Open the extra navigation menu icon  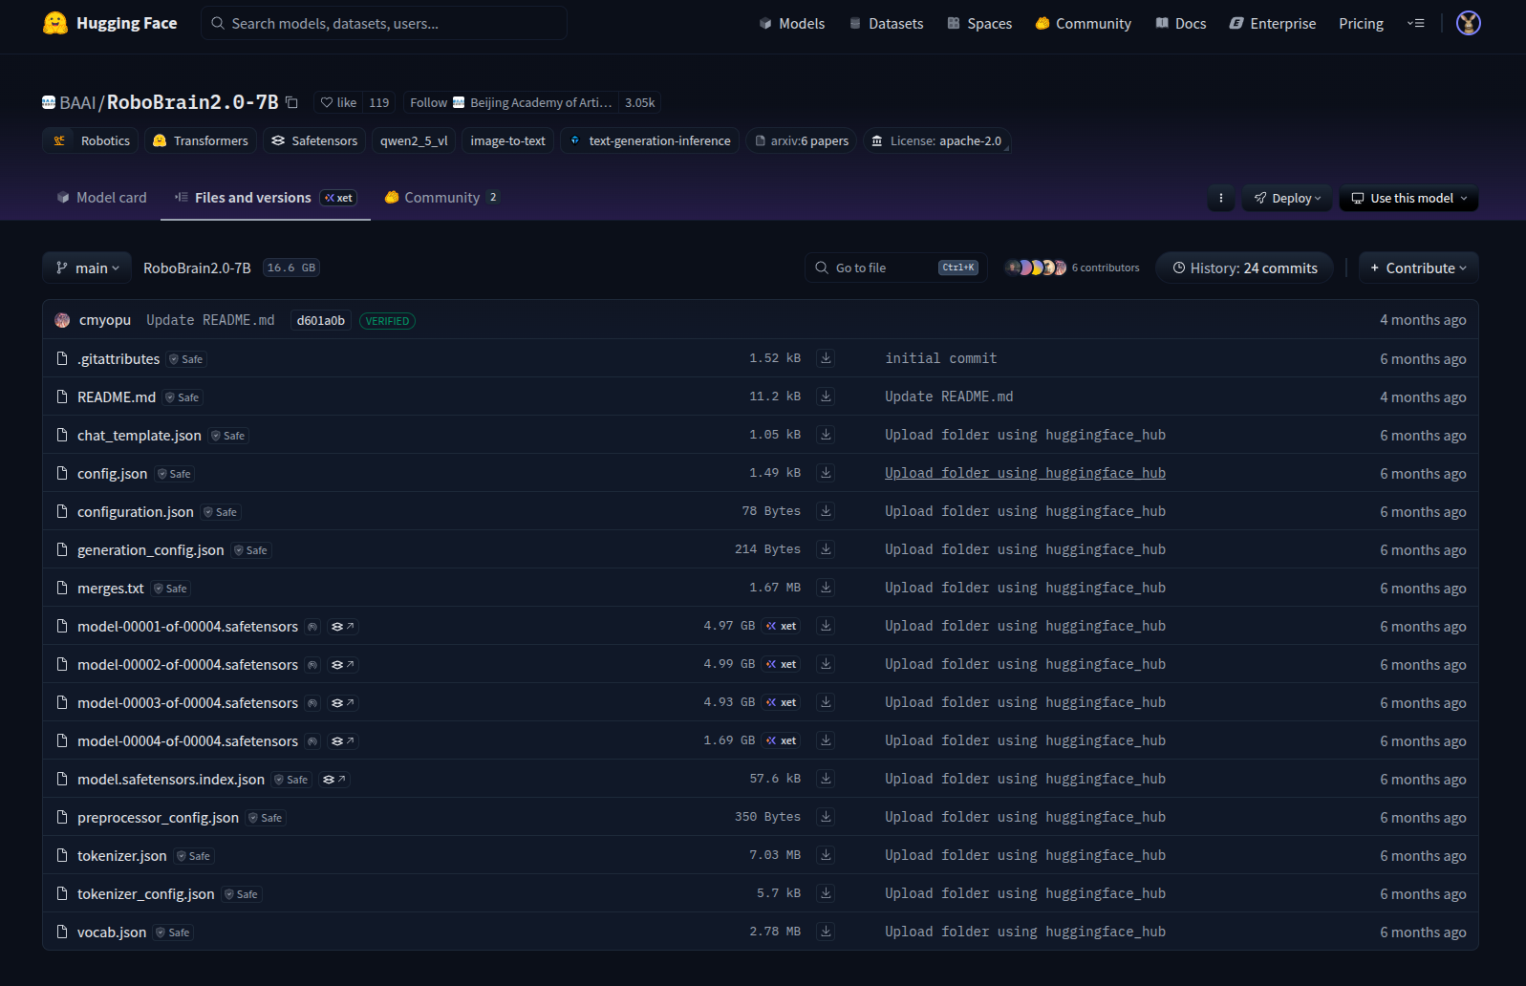point(1415,23)
